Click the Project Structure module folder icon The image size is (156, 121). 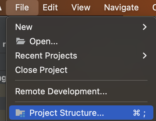20,113
